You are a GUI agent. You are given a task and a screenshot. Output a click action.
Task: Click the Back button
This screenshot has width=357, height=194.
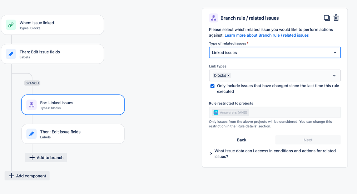tap(242, 140)
